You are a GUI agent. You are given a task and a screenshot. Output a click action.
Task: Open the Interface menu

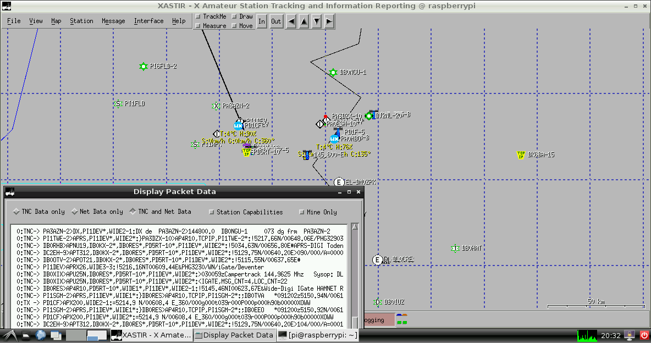coord(148,21)
